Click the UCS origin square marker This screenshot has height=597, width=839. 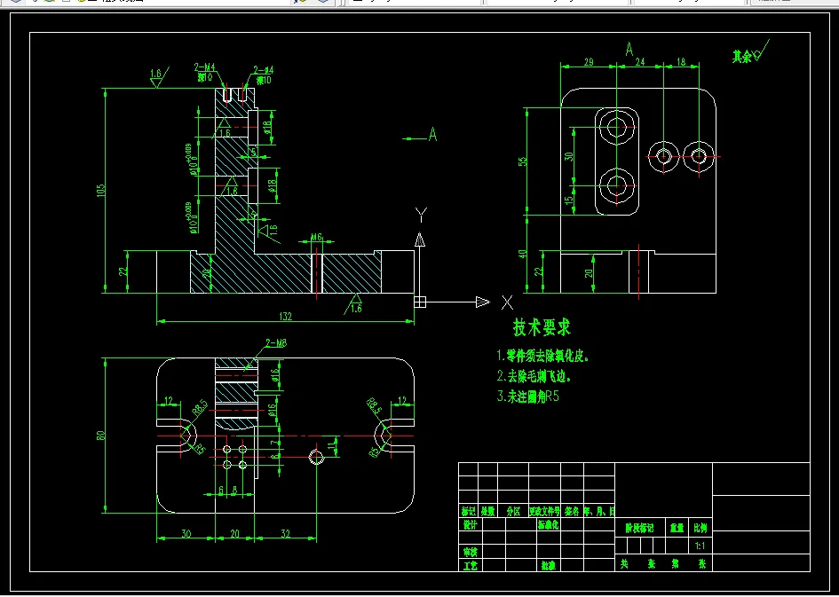(420, 302)
